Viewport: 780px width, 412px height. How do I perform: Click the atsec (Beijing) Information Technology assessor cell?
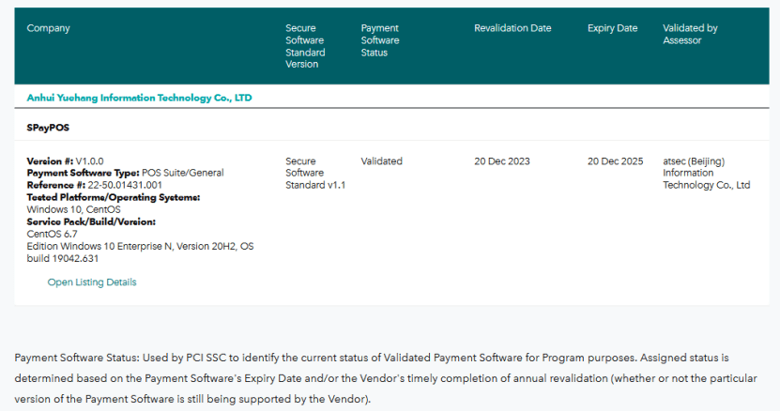pos(706,174)
